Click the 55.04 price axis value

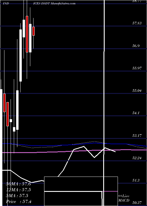pyautogui.click(x=137, y=90)
